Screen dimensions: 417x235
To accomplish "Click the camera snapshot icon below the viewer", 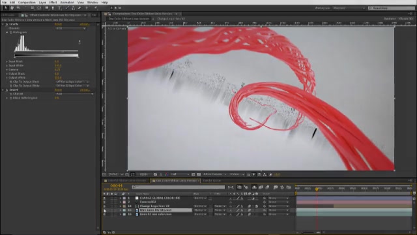I will 155,174.
